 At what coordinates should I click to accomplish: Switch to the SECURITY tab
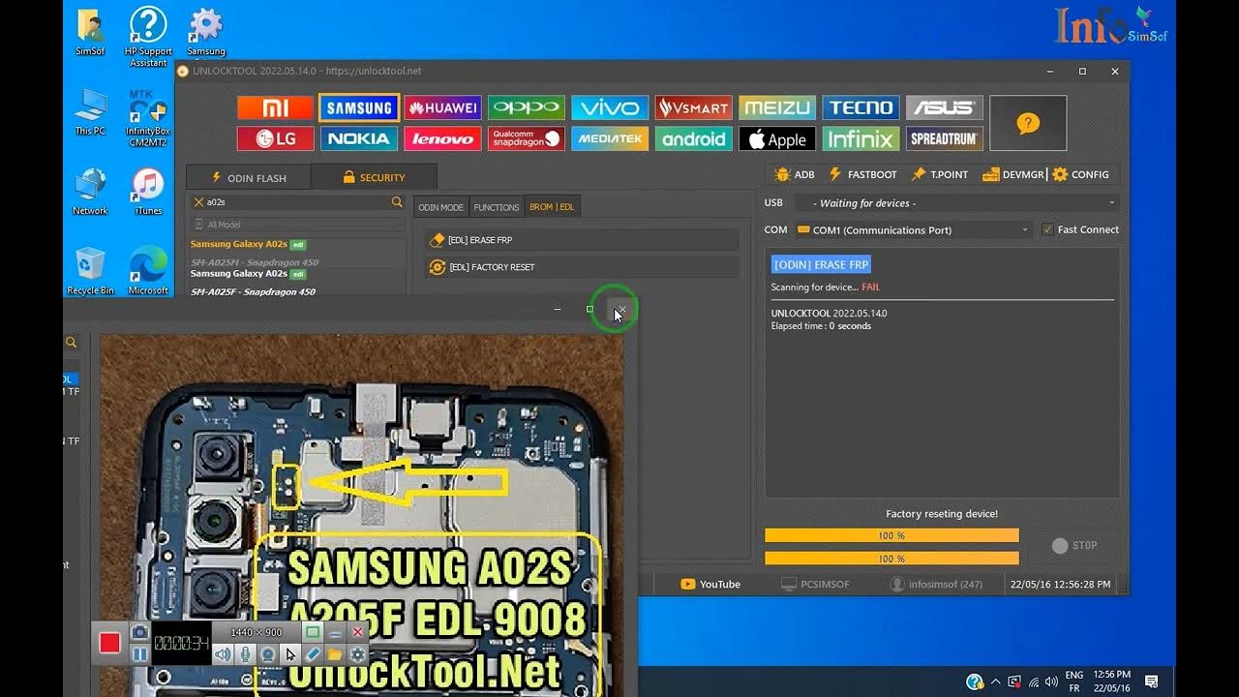click(374, 177)
